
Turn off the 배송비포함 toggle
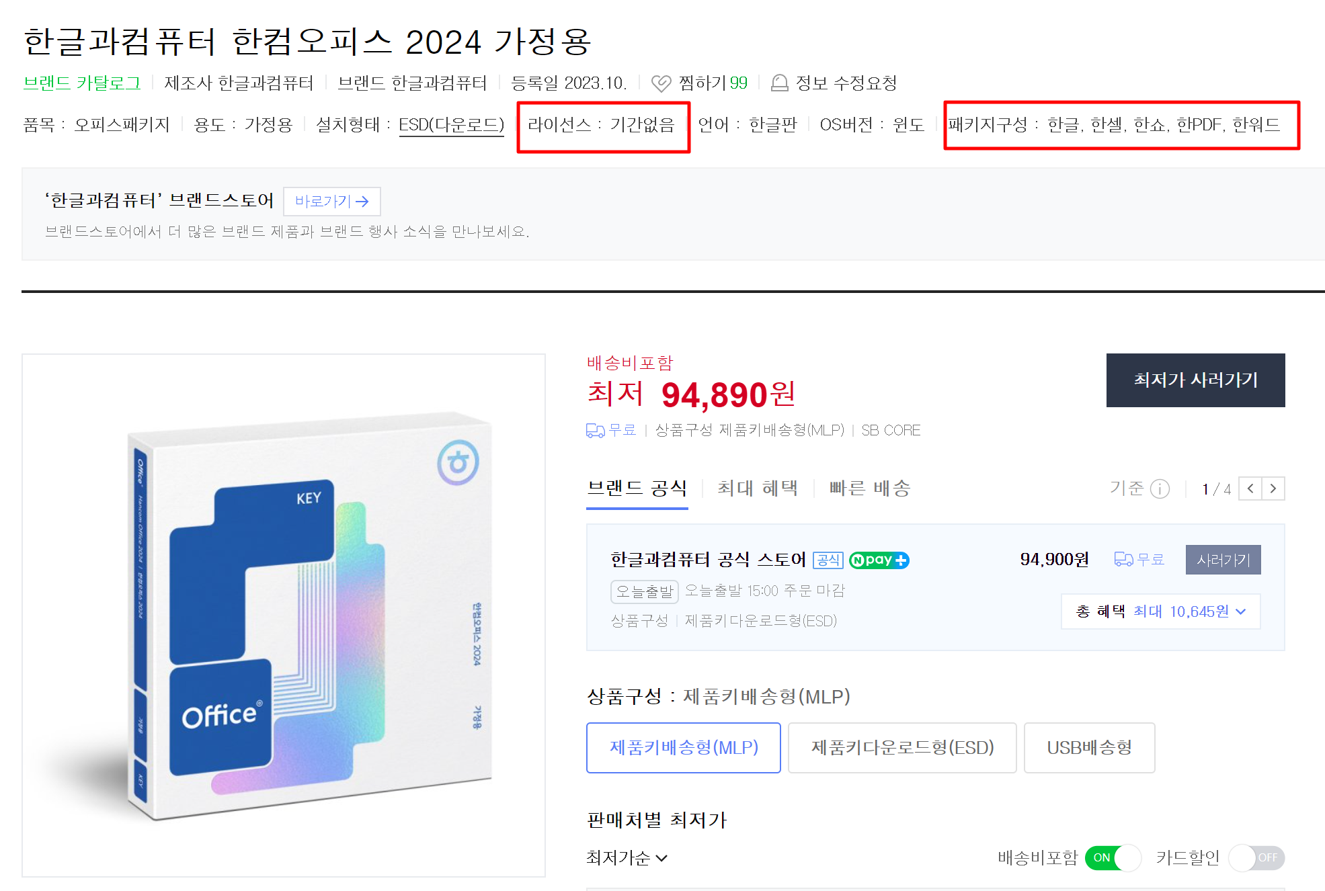pos(1114,857)
